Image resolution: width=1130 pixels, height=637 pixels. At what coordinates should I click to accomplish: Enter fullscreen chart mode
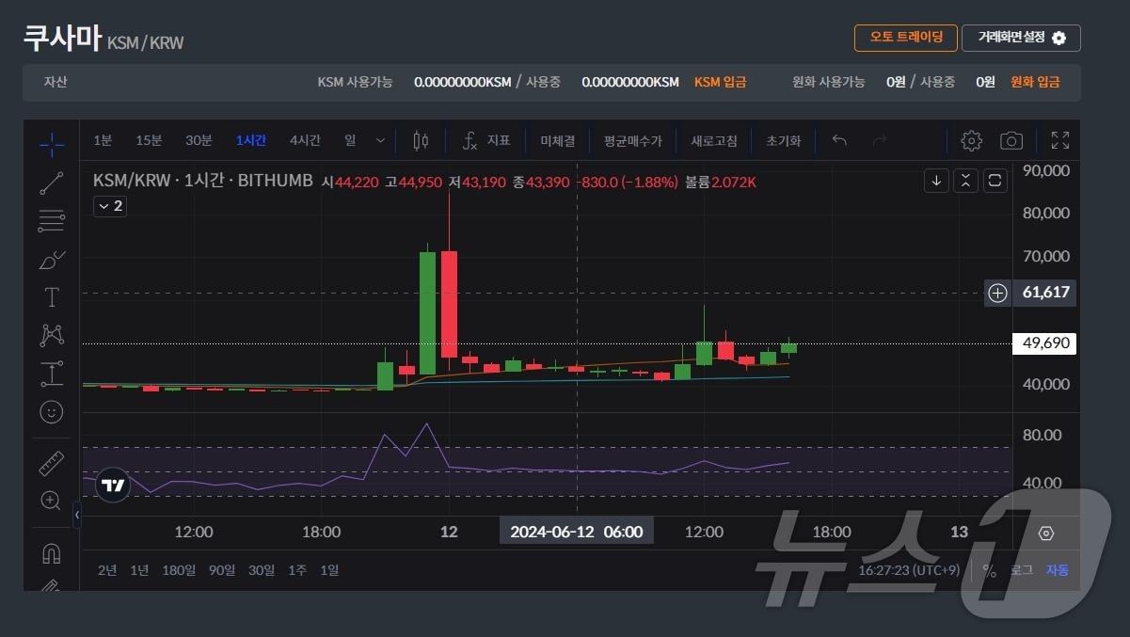[x=1060, y=141]
